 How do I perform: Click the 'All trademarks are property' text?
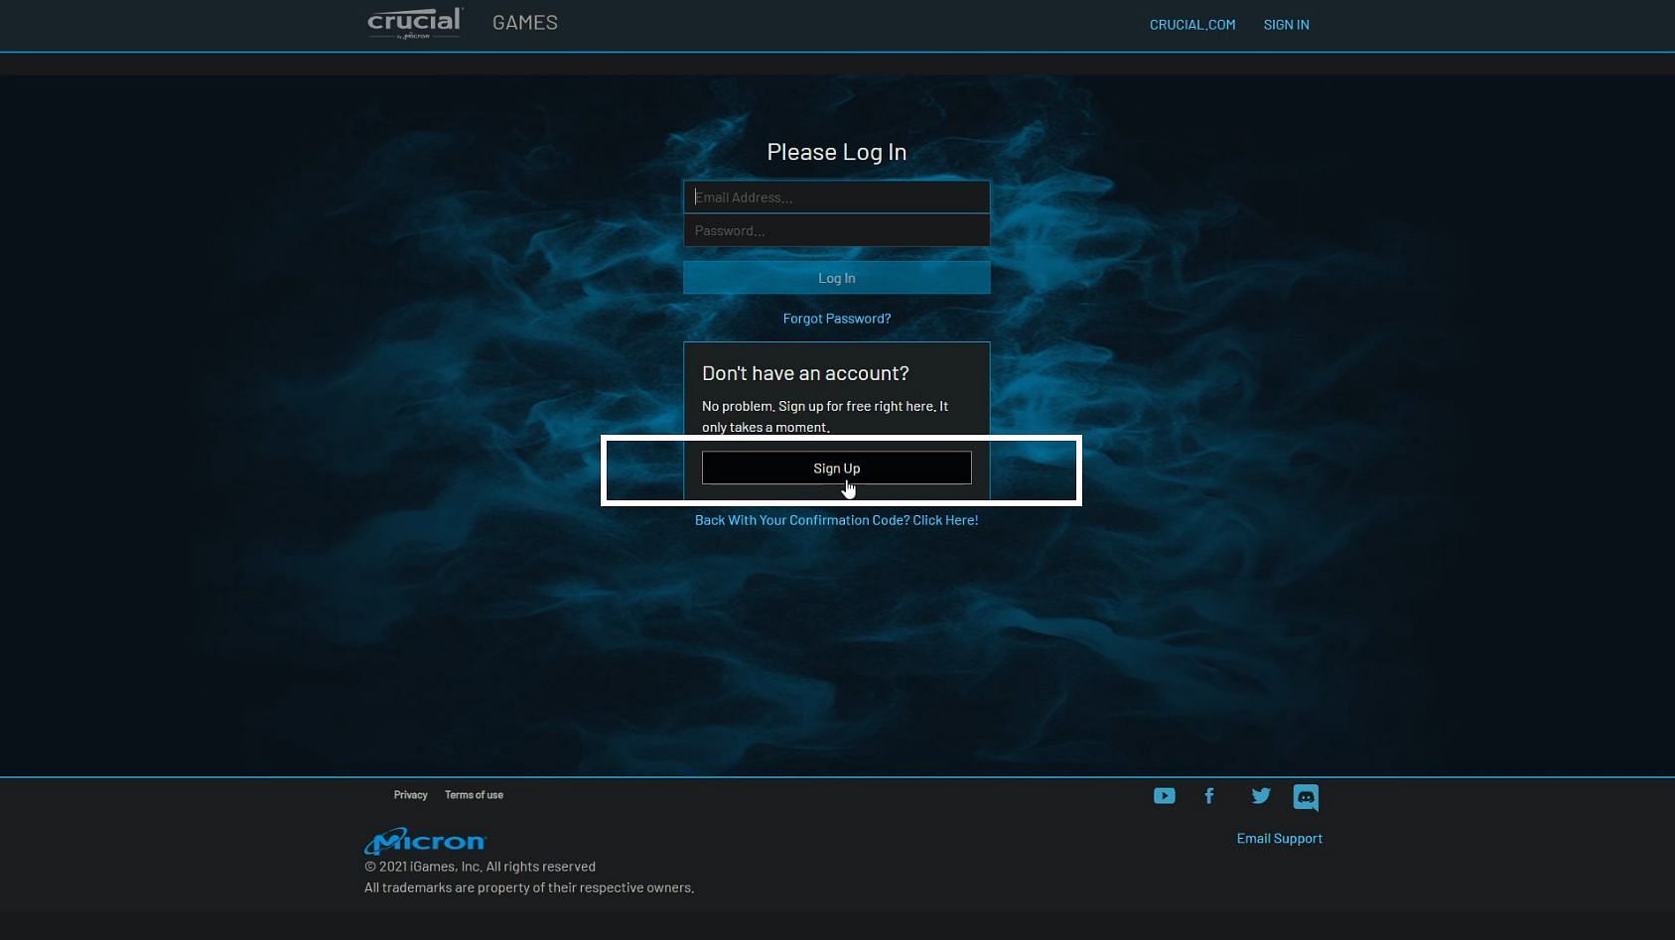point(529,888)
